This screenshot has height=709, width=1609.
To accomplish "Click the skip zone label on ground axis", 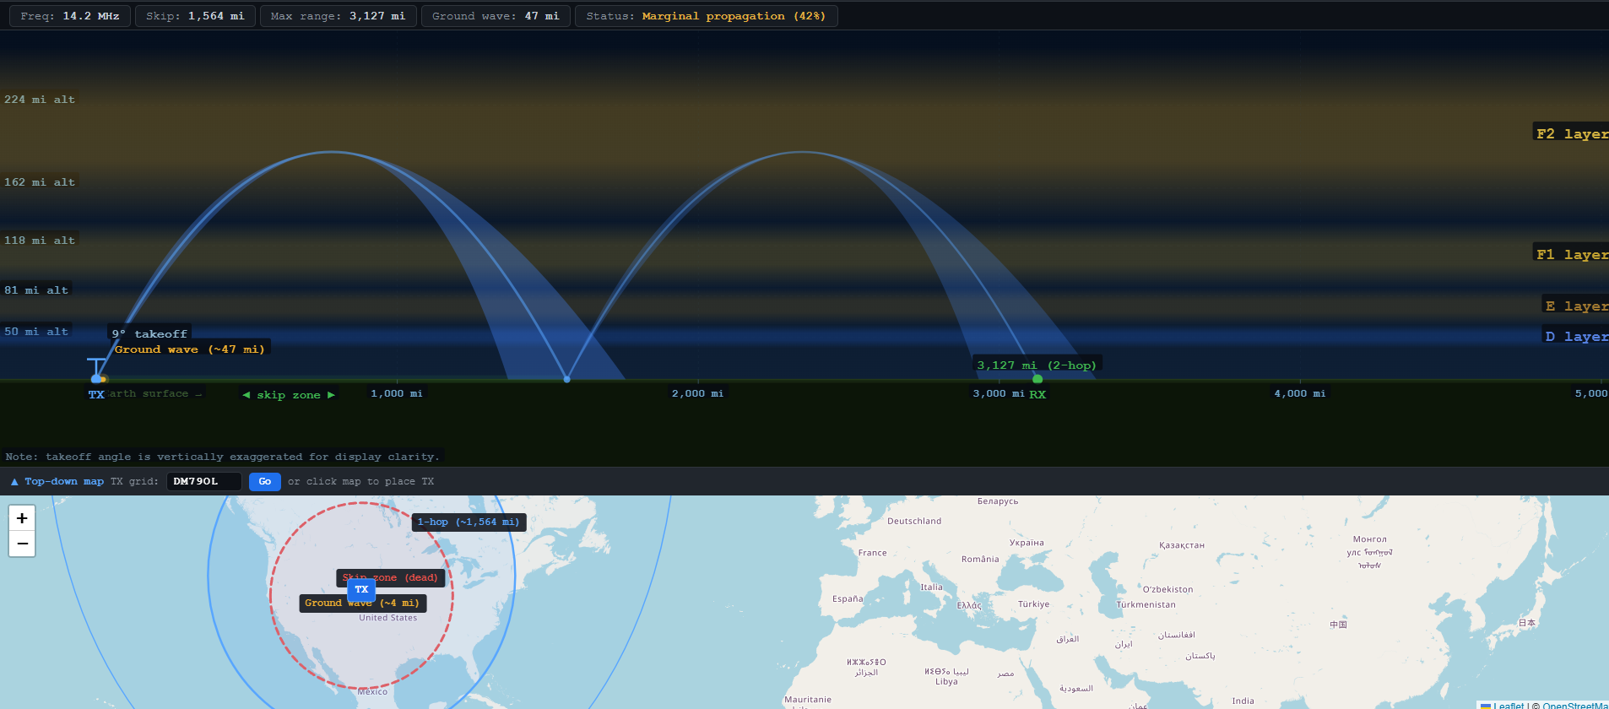I will click(x=289, y=395).
